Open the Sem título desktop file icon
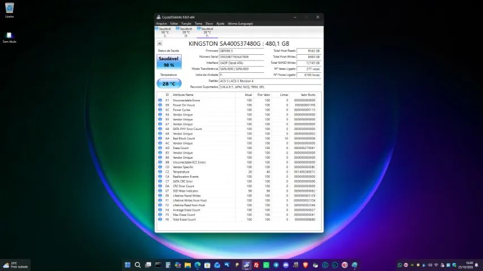 pyautogui.click(x=9, y=37)
